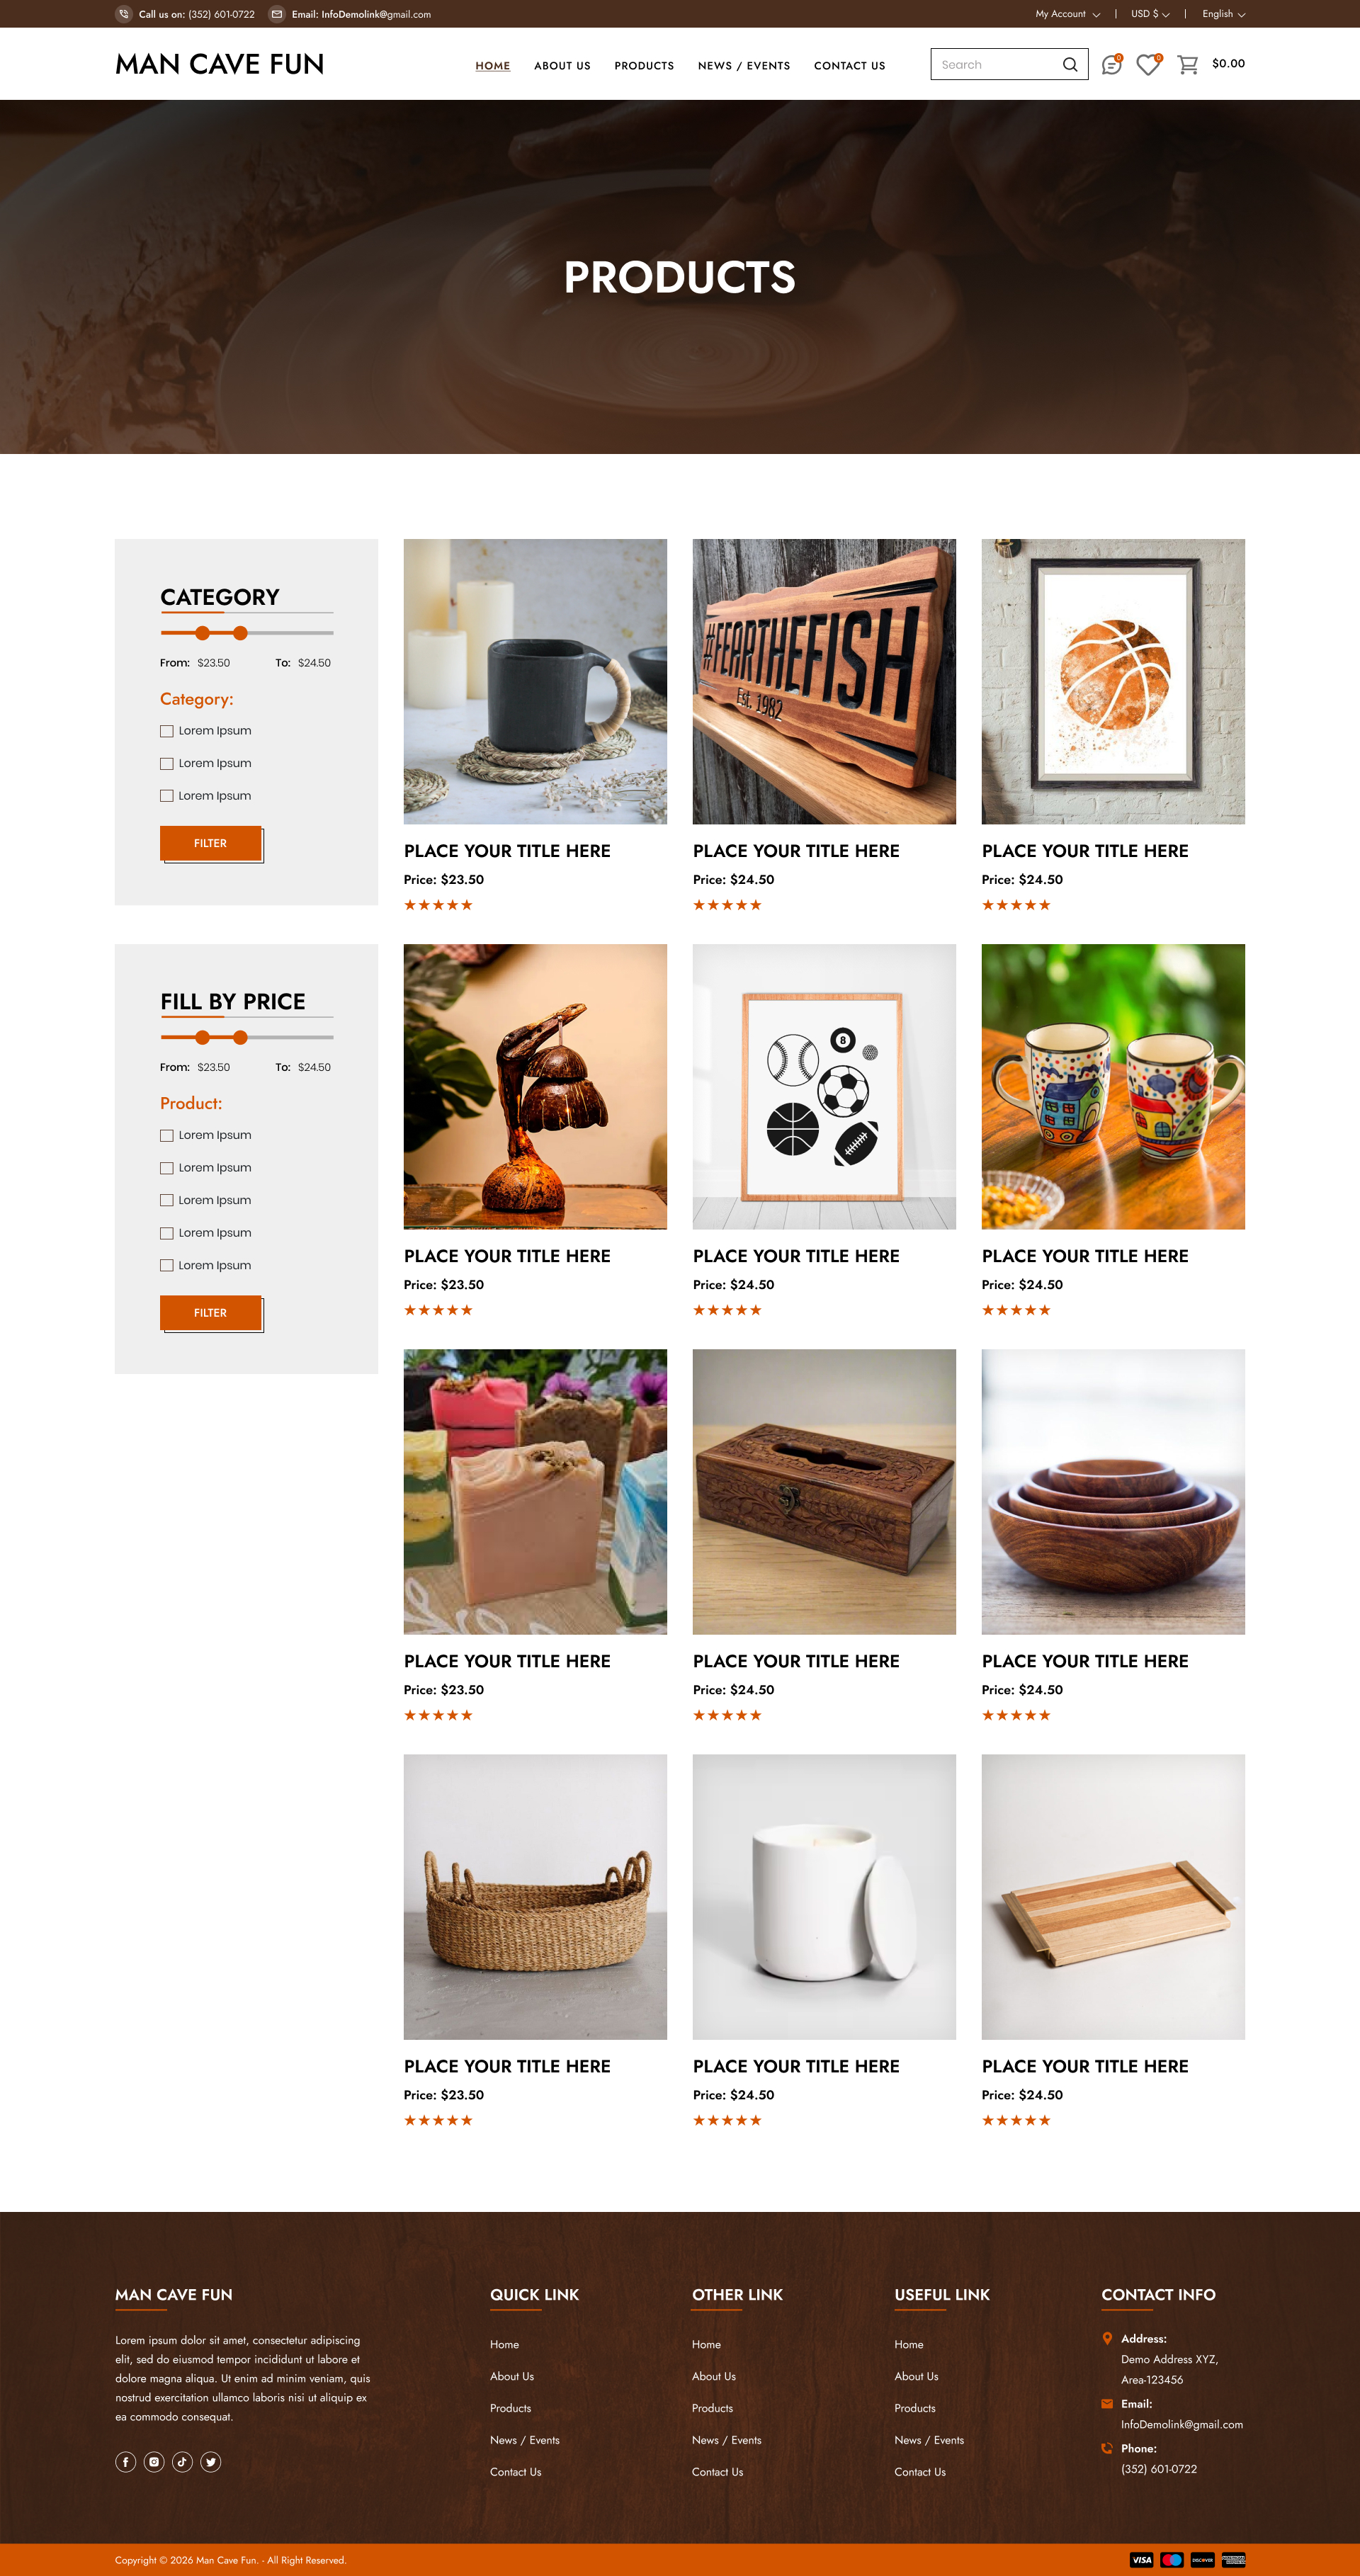Screen dimensions: 1360x2576
Task: Open the News / Events menu item
Action: 744,66
